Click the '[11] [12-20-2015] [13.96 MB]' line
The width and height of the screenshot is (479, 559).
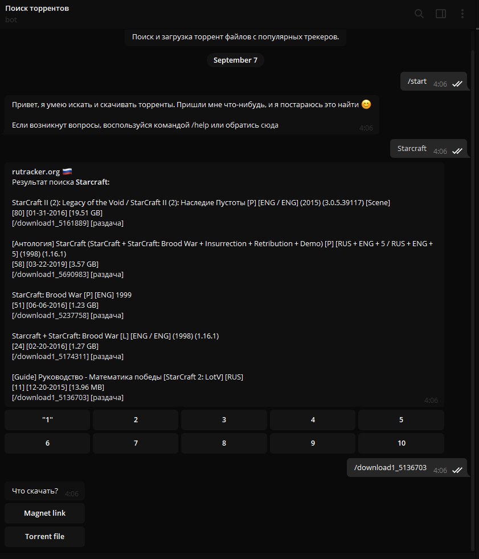(58, 387)
